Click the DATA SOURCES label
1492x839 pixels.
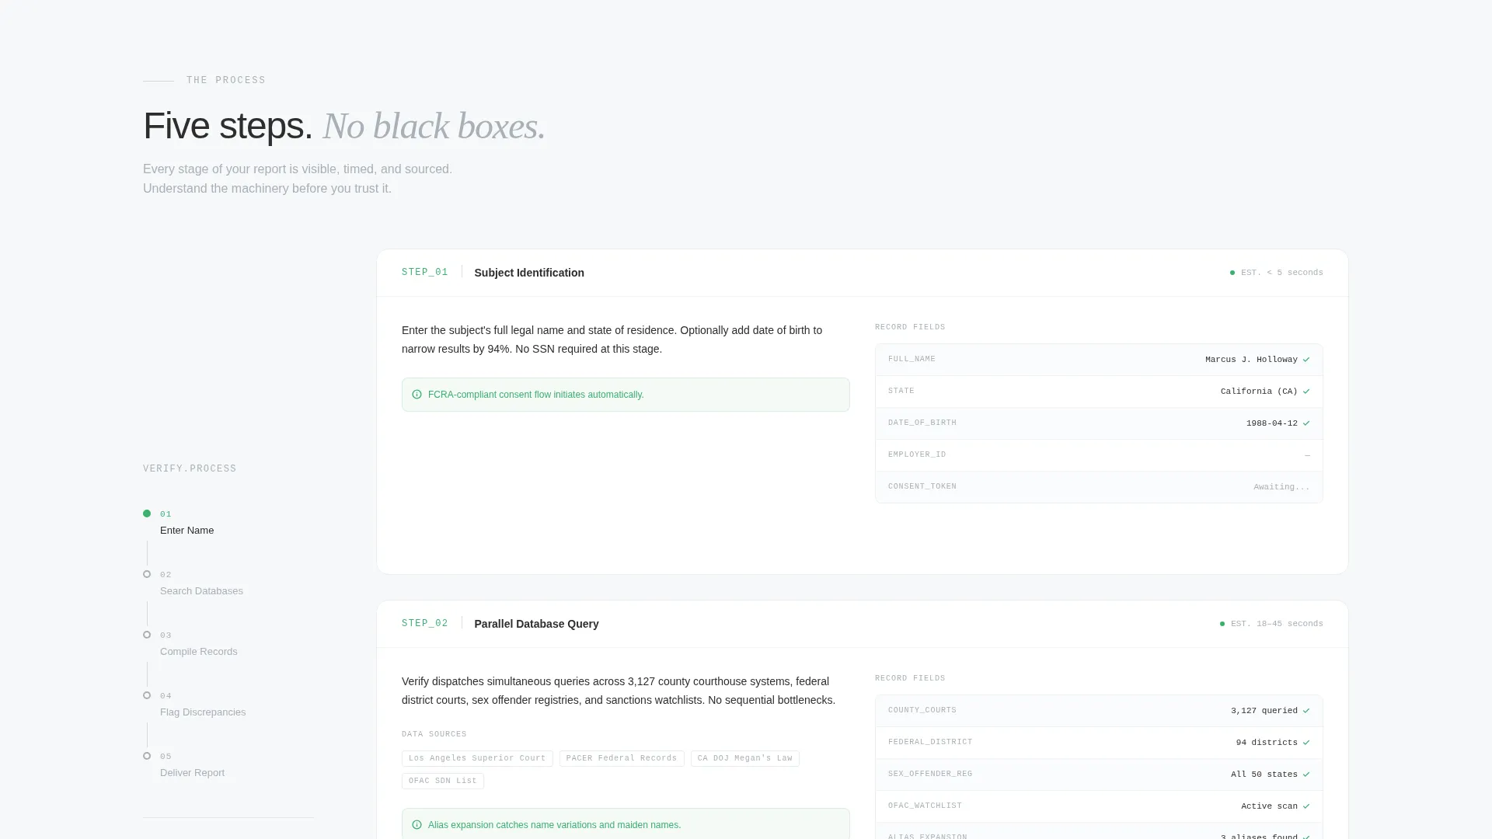[x=434, y=735]
